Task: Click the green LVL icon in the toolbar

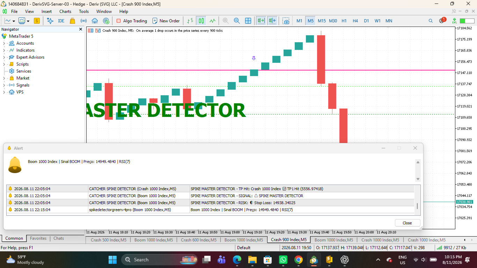Action: (x=454, y=21)
